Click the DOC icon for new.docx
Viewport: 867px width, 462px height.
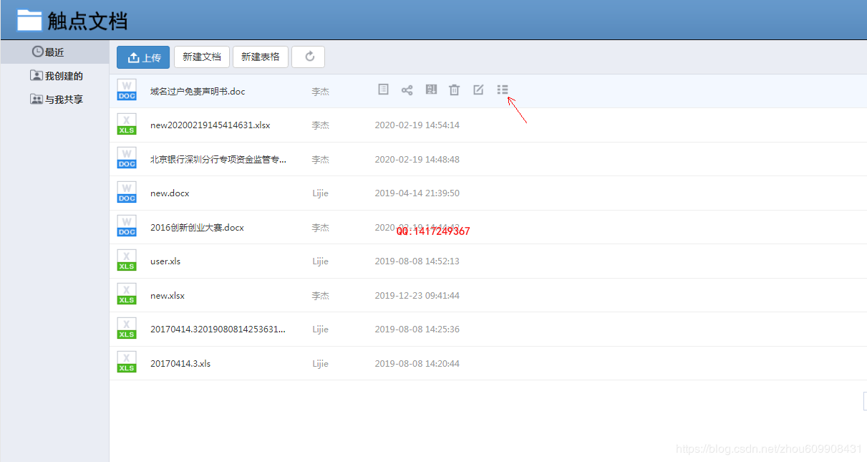pos(127,193)
